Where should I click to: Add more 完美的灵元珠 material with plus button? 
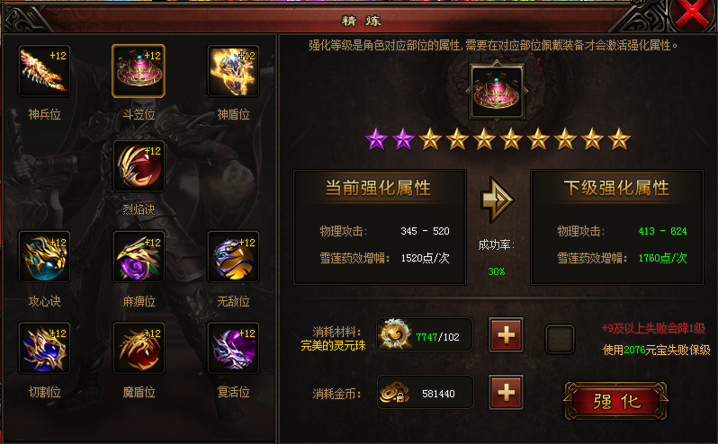(506, 335)
